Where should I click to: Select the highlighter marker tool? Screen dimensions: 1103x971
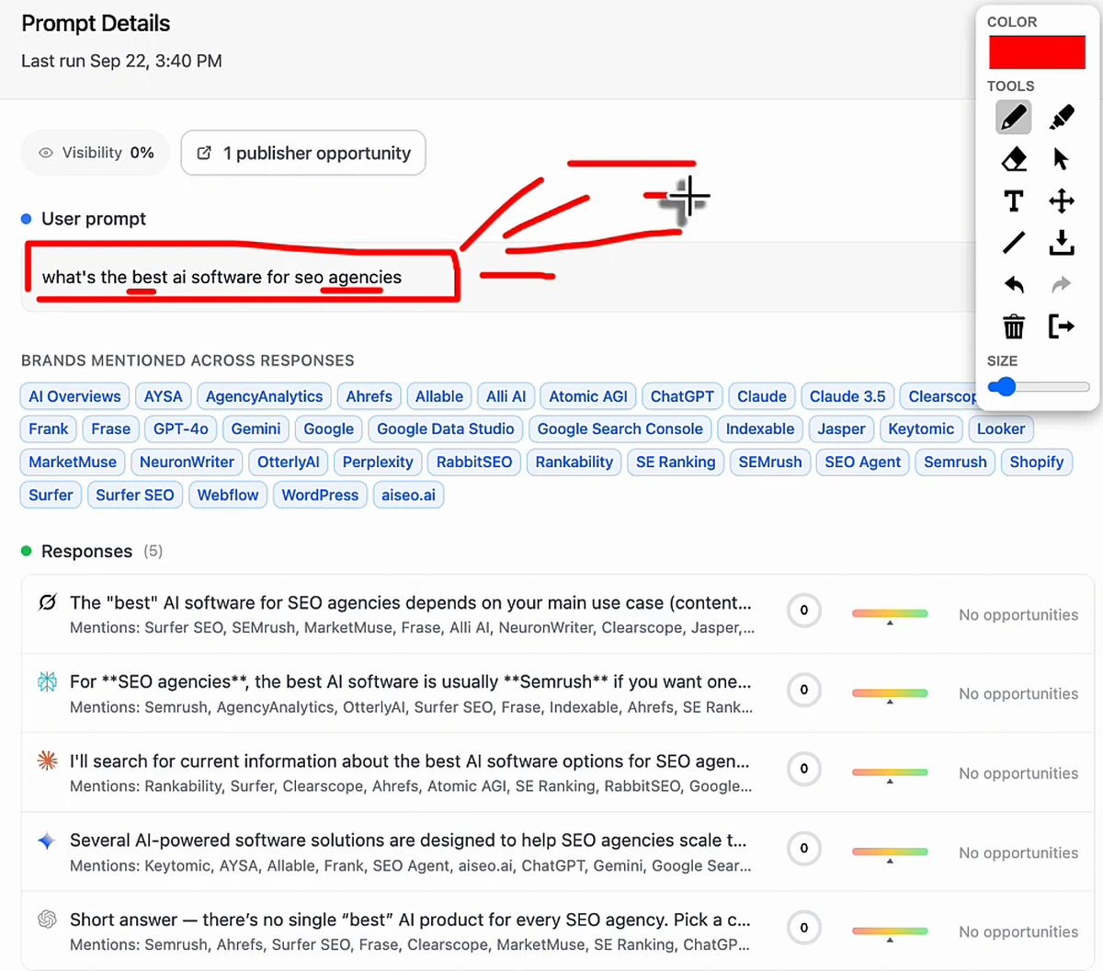pos(1062,118)
